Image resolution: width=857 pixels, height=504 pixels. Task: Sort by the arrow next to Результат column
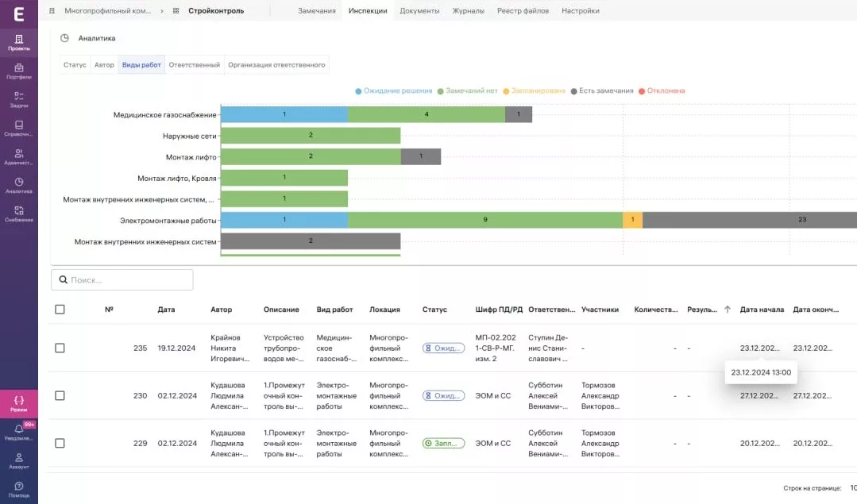point(727,310)
